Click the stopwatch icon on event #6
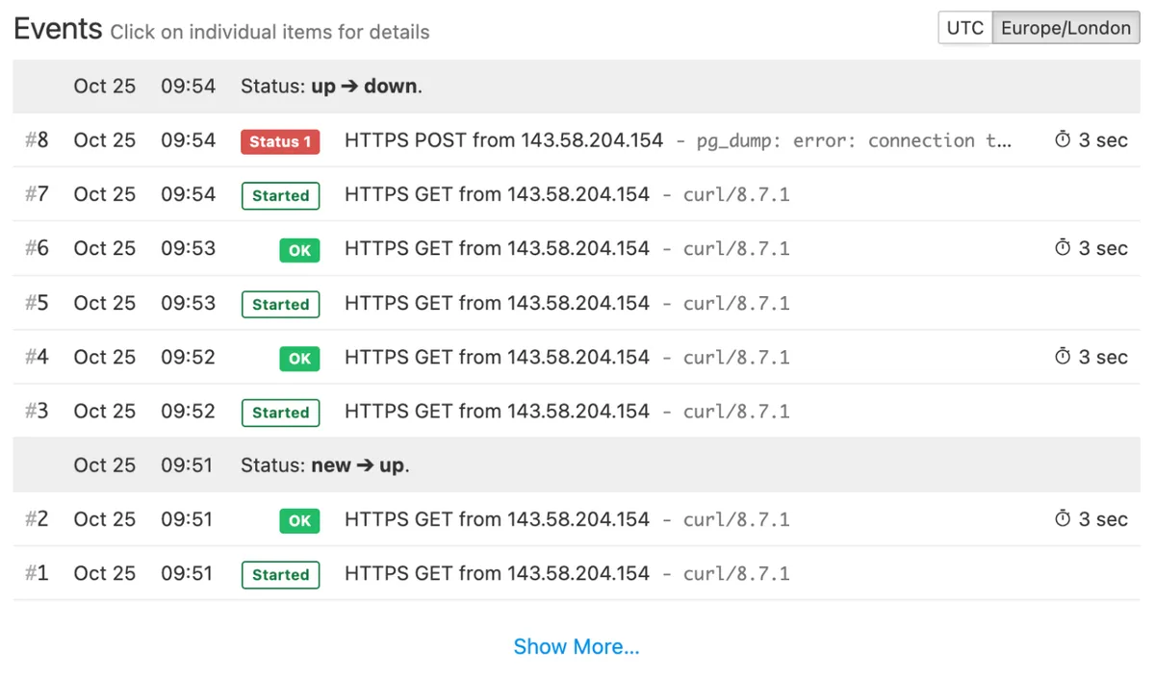Image resolution: width=1155 pixels, height=676 pixels. pos(1063,248)
